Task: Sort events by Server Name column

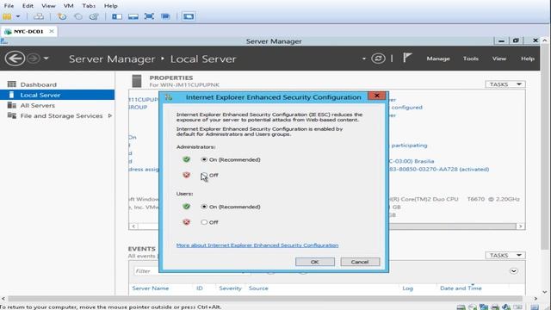Action: click(151, 288)
